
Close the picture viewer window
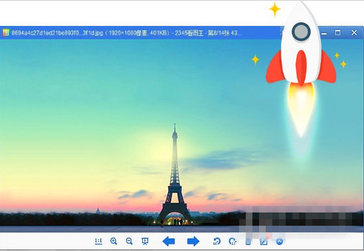(x=354, y=33)
